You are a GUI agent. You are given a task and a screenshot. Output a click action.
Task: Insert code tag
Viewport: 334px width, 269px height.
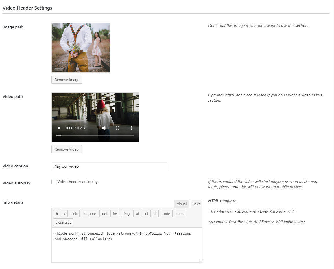click(x=166, y=213)
